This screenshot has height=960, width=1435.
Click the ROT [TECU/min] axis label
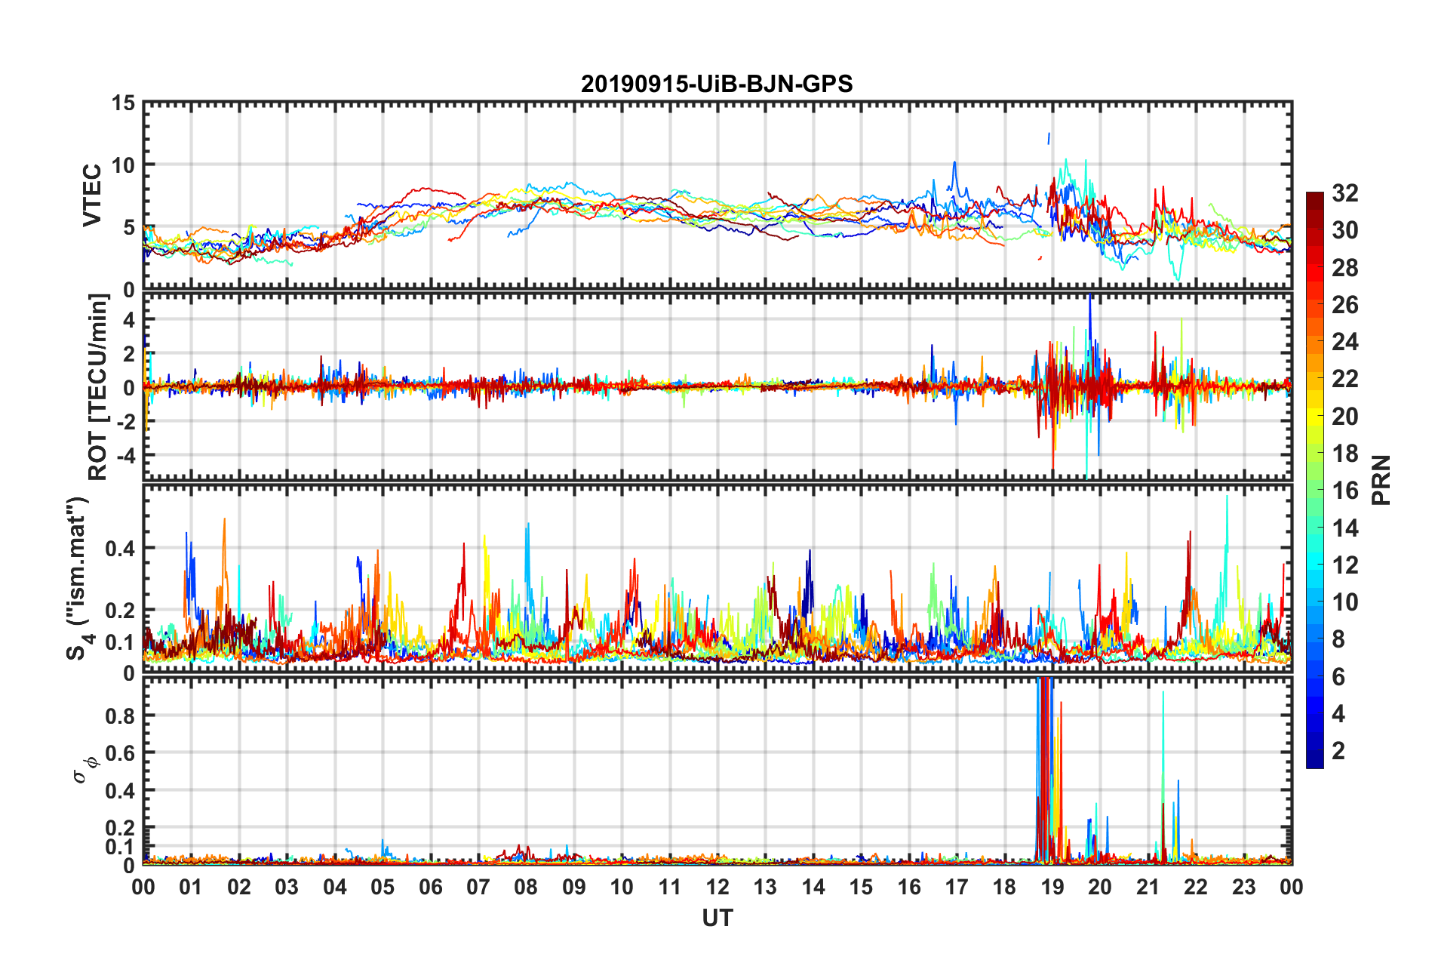(x=98, y=387)
